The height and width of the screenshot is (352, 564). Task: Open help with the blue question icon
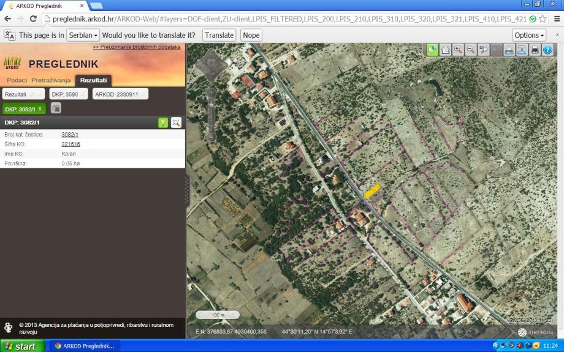547,50
